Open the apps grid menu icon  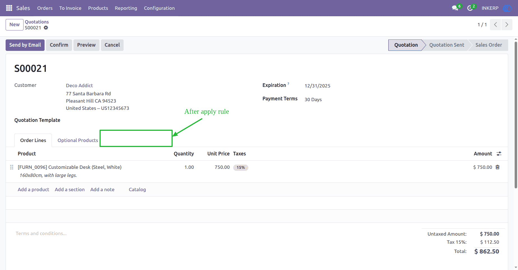pos(9,8)
